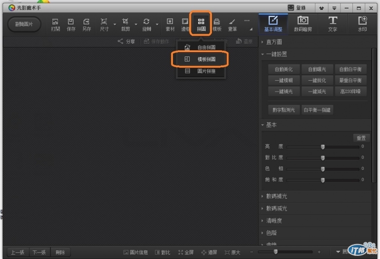Image resolution: width=380 pixels, height=259 pixels.
Task: Open the title bar menu dropdown icon
Action: pyautogui.click(x=334, y=8)
